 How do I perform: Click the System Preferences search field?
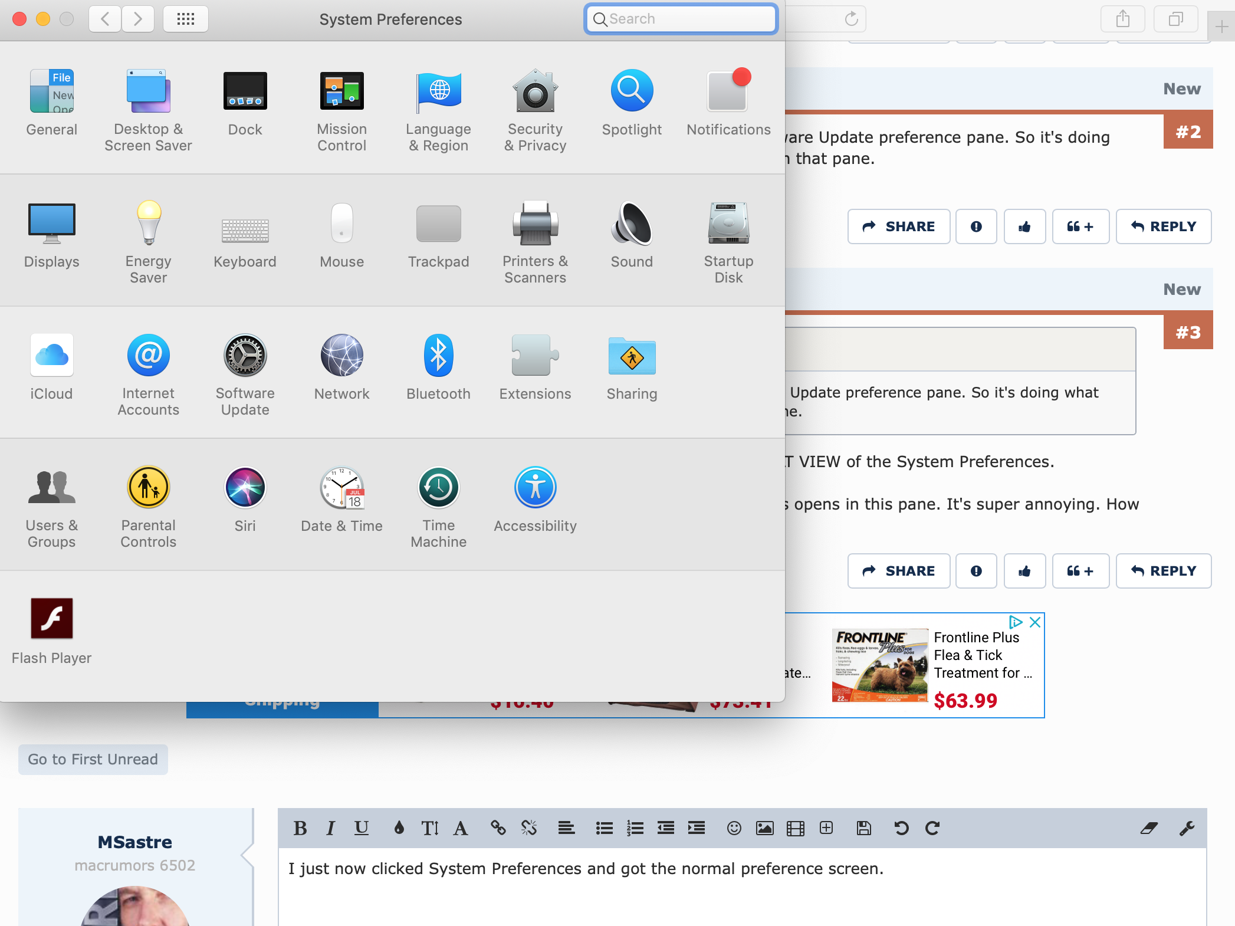point(684,19)
